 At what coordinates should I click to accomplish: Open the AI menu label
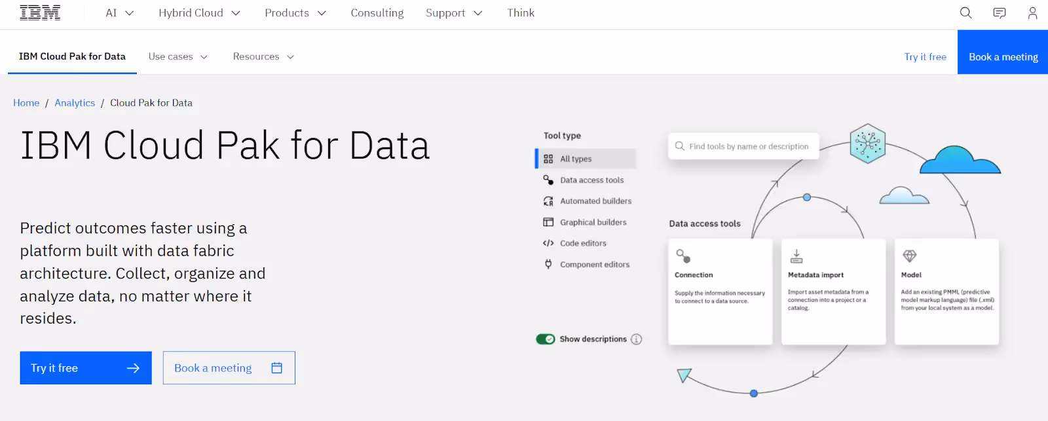pos(111,13)
